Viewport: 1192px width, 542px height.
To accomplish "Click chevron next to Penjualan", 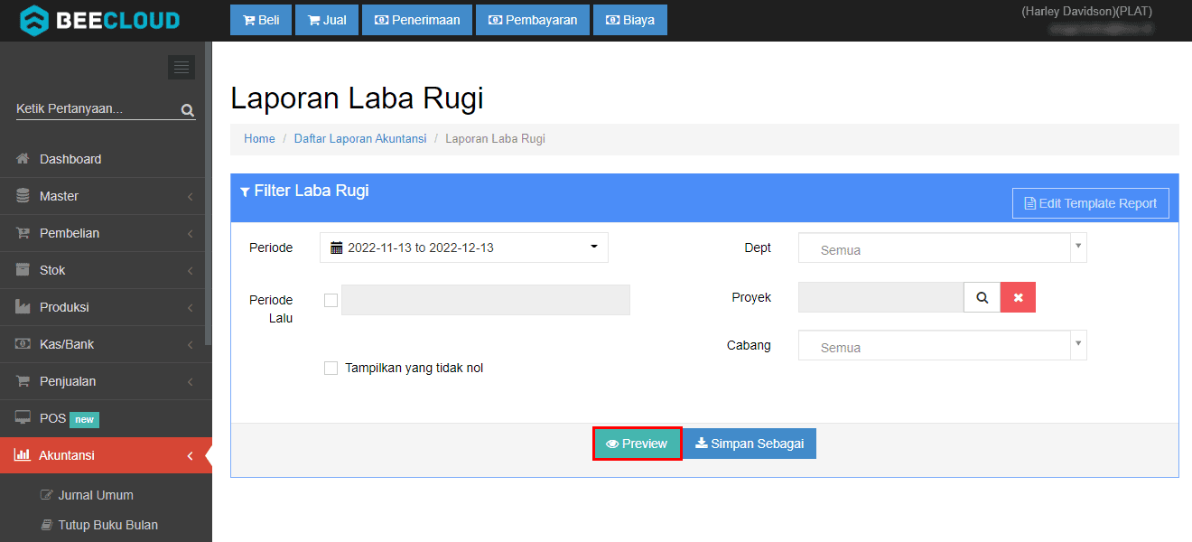I will [x=190, y=381].
